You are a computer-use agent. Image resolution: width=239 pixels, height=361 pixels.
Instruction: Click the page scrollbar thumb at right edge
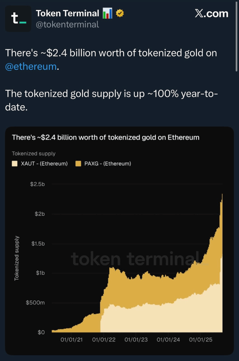click(x=237, y=36)
